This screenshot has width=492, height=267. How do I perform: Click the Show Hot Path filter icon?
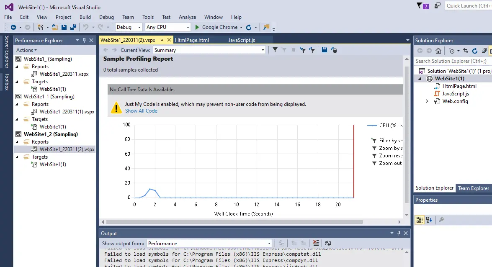[302, 50]
